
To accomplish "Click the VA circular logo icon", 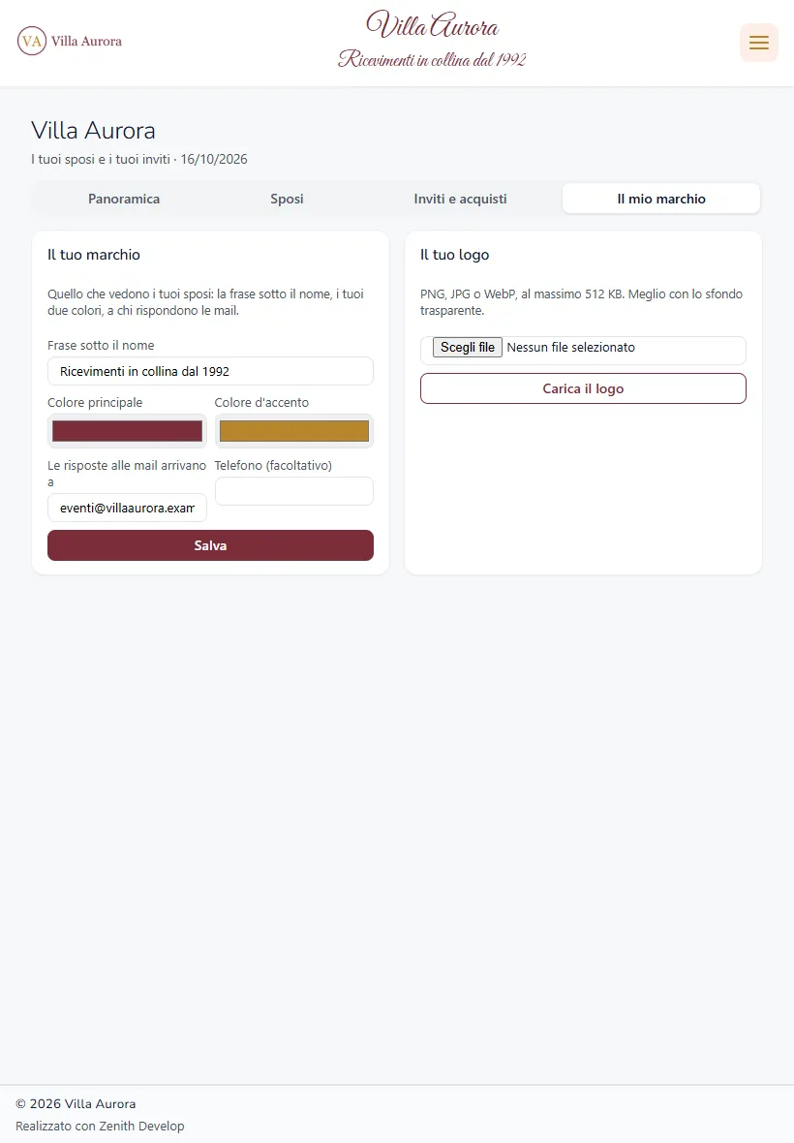I will click(32, 41).
